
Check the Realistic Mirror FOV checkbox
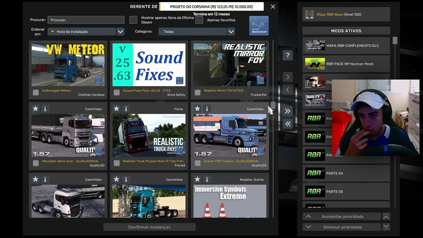(x=198, y=93)
